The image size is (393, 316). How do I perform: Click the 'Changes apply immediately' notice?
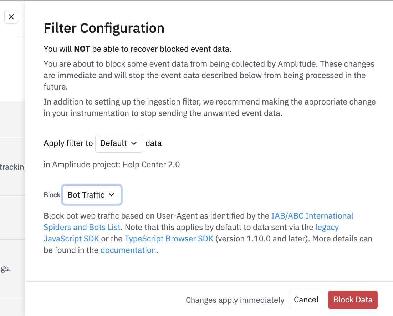pos(235,300)
